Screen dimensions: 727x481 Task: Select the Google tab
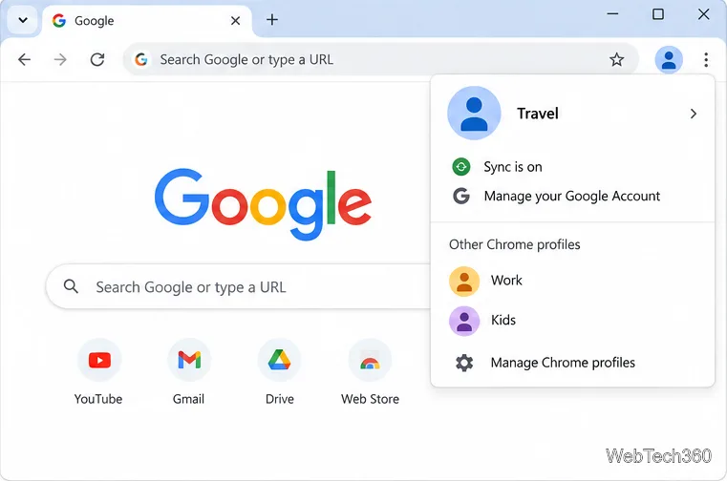click(x=147, y=21)
